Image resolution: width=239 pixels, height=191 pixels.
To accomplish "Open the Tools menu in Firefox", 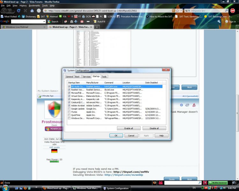I will (x=45, y=5).
